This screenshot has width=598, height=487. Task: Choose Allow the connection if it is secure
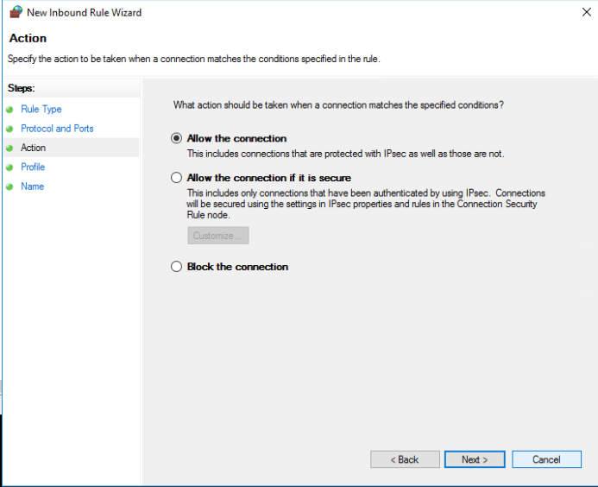(x=177, y=178)
